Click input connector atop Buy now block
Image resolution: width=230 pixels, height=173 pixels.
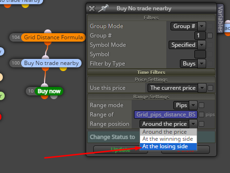(x=45, y=85)
